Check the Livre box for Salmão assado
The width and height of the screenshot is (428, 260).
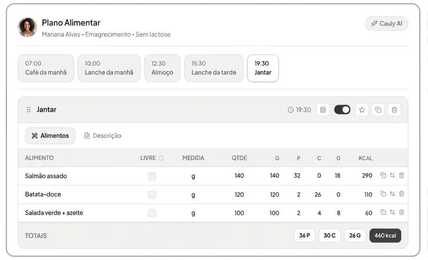tap(152, 176)
